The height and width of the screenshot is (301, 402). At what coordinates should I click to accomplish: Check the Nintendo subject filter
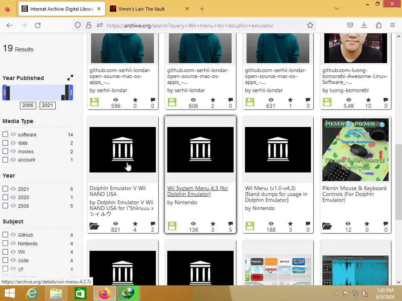(x=5, y=243)
